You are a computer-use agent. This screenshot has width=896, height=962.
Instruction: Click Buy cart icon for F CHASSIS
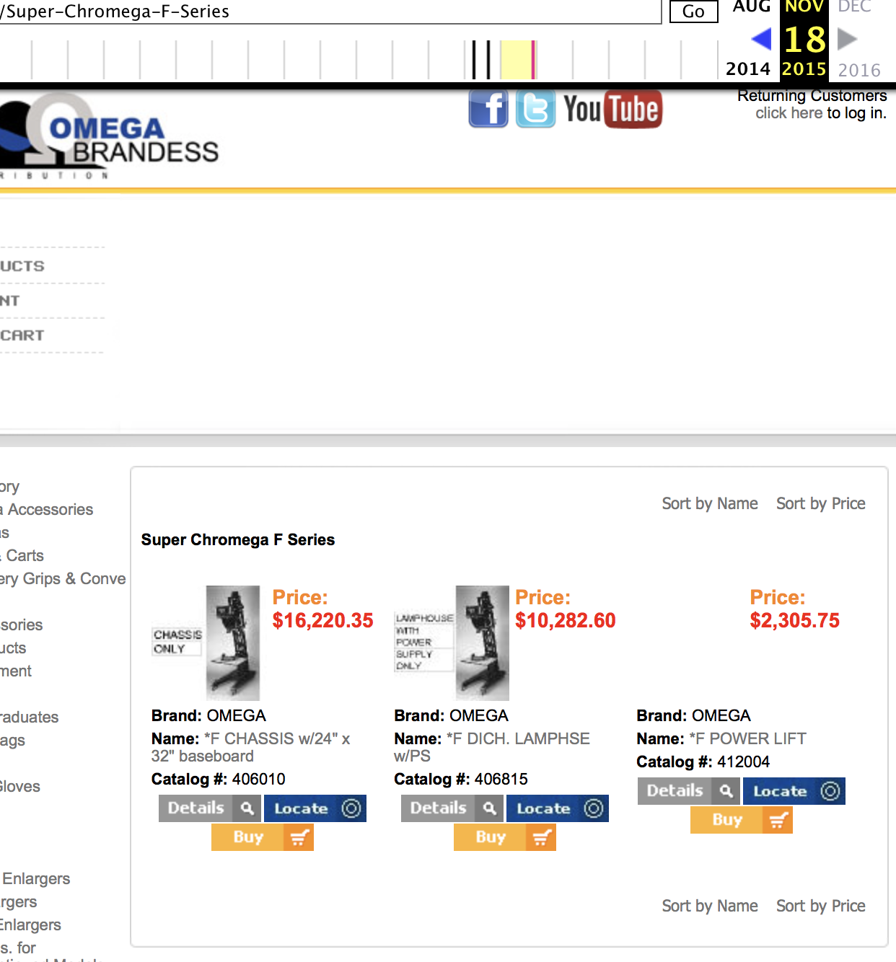click(299, 837)
